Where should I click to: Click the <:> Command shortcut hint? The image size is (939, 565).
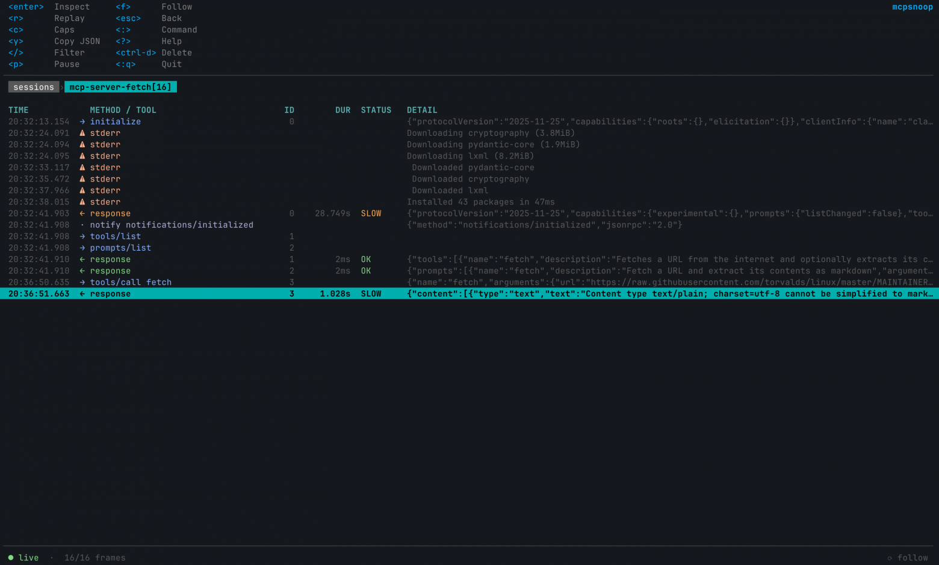pos(156,29)
